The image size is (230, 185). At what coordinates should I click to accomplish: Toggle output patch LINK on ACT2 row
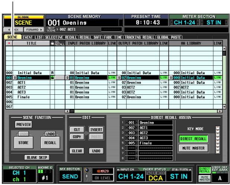[x=164, y=87]
